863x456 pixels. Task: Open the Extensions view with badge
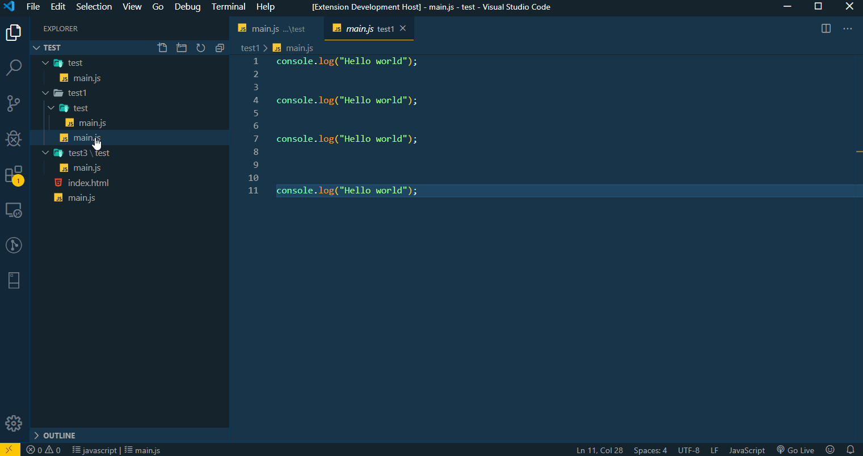[14, 175]
